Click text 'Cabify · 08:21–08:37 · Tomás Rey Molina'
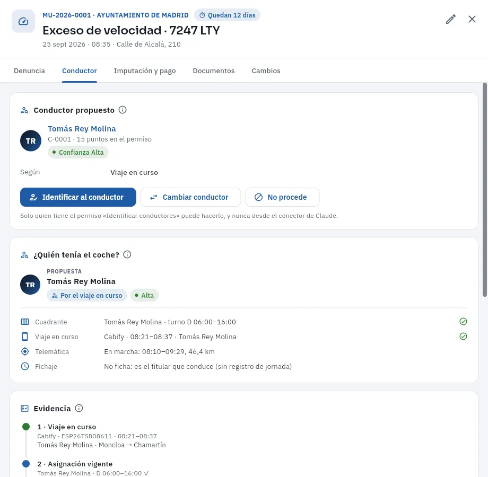Screen dimensions: 488x477 point(170,337)
